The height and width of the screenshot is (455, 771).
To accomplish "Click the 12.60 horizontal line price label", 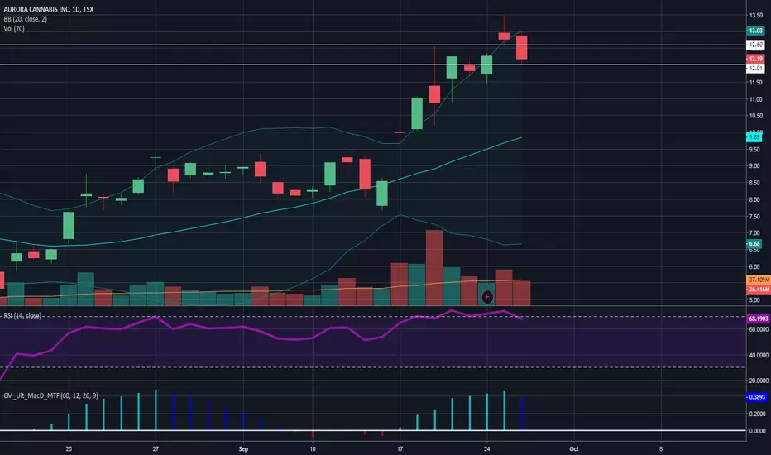I will point(755,45).
